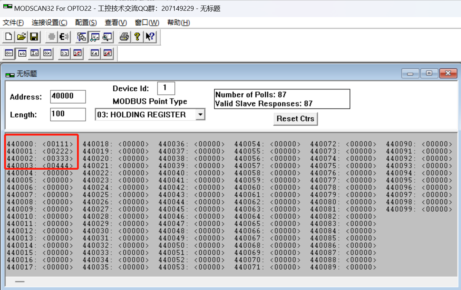Viewport: 461px width, 290px height.
Task: Select register 440063 value
Action: click(x=286, y=209)
